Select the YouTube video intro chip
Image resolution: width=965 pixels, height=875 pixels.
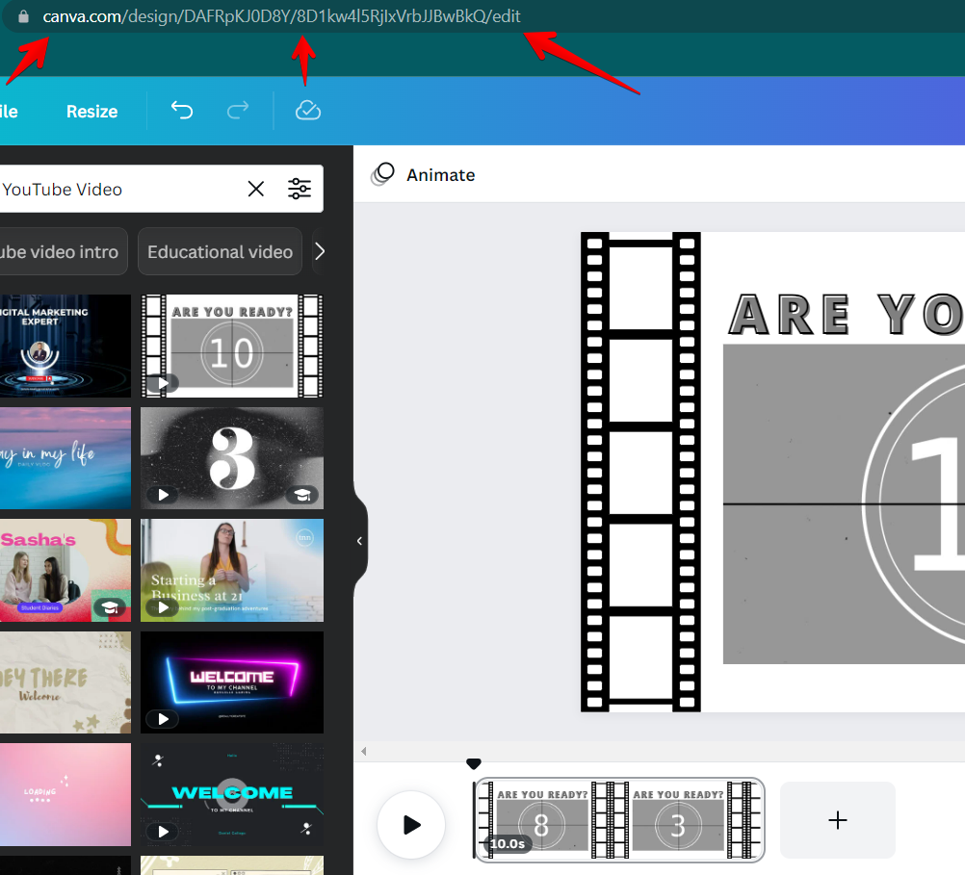(60, 252)
